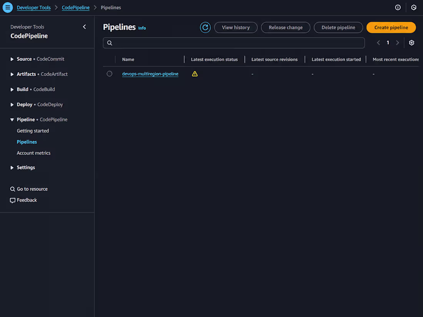Expand the Deploy CodeDeploy section
The image size is (423, 317).
pos(12,104)
